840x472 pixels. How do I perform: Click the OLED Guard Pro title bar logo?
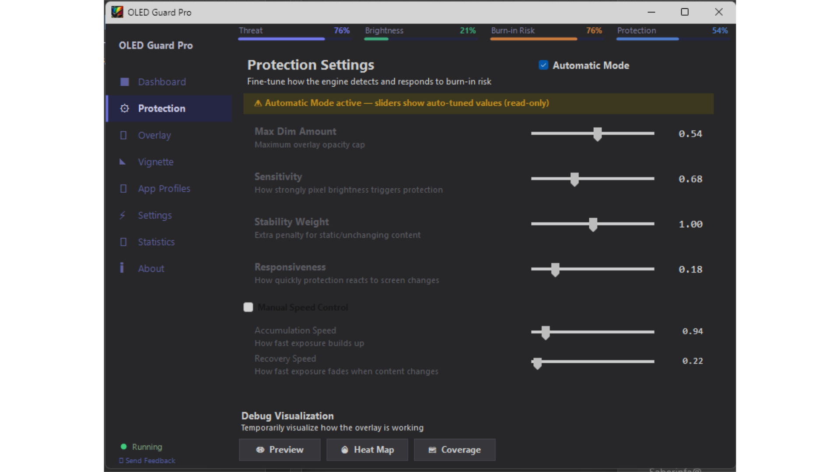click(117, 12)
